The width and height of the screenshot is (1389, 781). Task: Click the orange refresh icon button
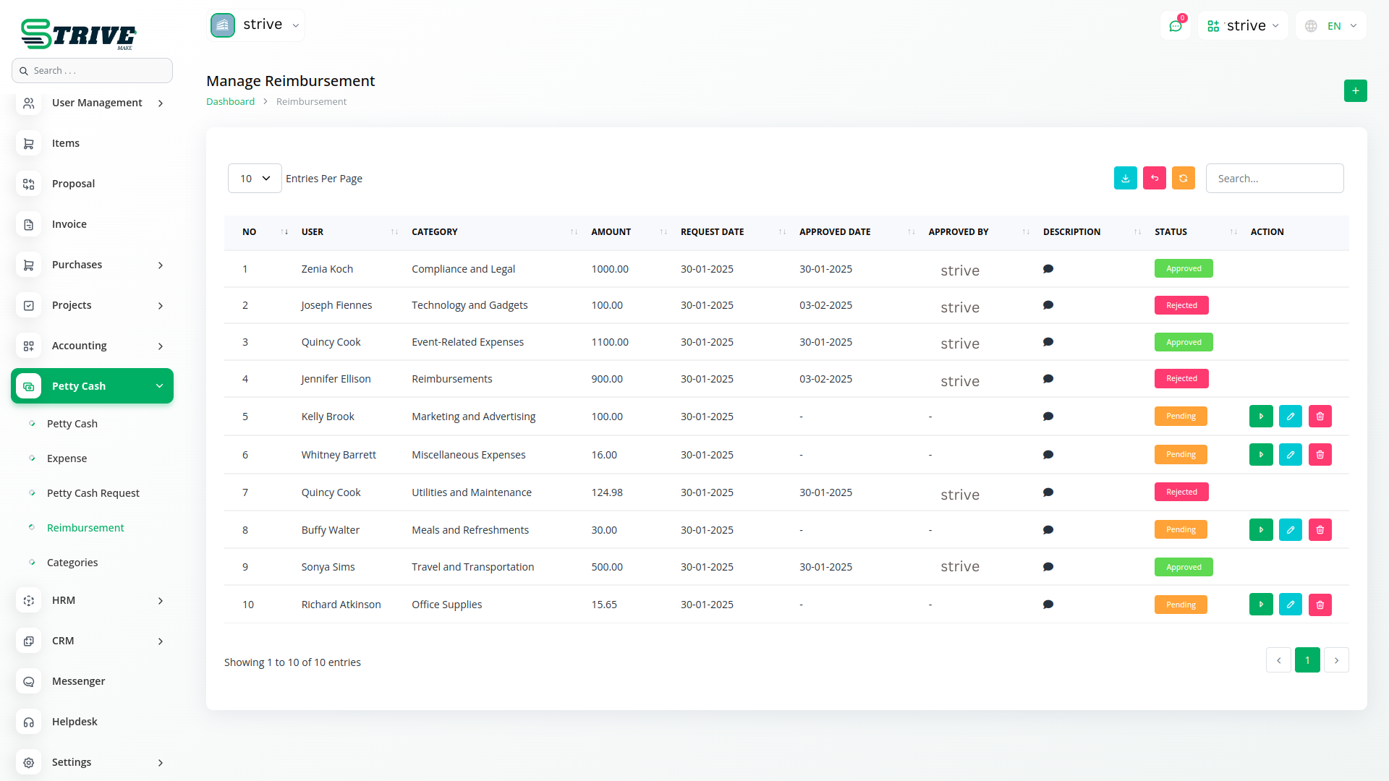point(1183,178)
